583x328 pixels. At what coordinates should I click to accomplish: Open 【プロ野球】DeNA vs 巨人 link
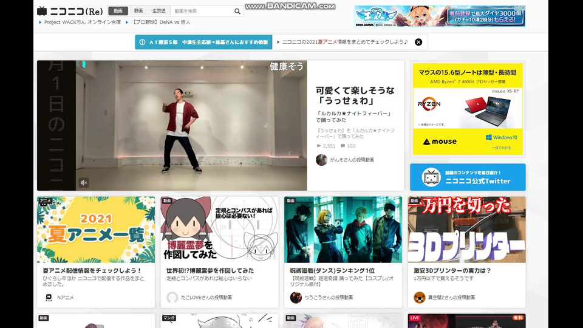pos(162,22)
